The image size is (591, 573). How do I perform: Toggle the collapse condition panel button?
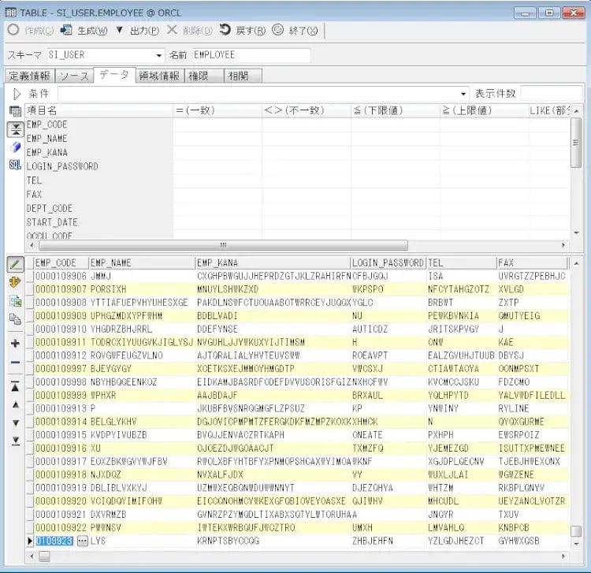(x=15, y=129)
